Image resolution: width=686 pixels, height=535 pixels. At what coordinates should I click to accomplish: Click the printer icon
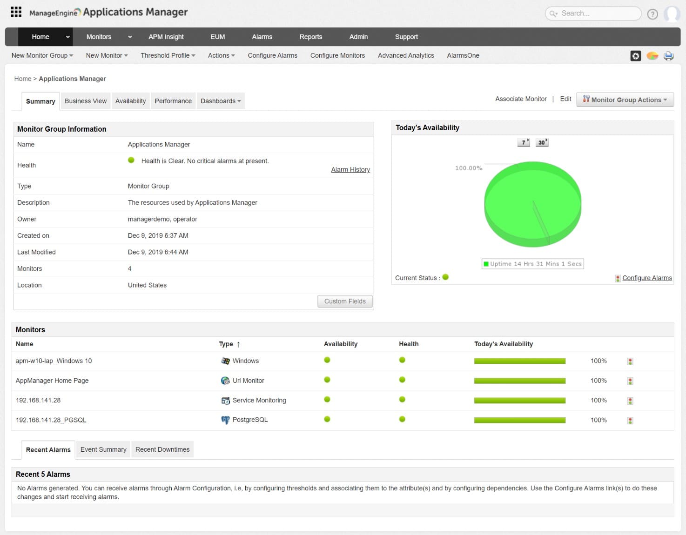(669, 56)
